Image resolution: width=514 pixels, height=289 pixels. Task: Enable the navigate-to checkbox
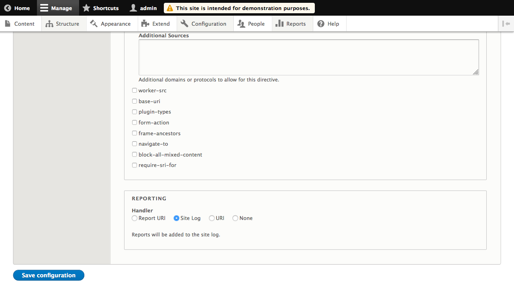[135, 144]
